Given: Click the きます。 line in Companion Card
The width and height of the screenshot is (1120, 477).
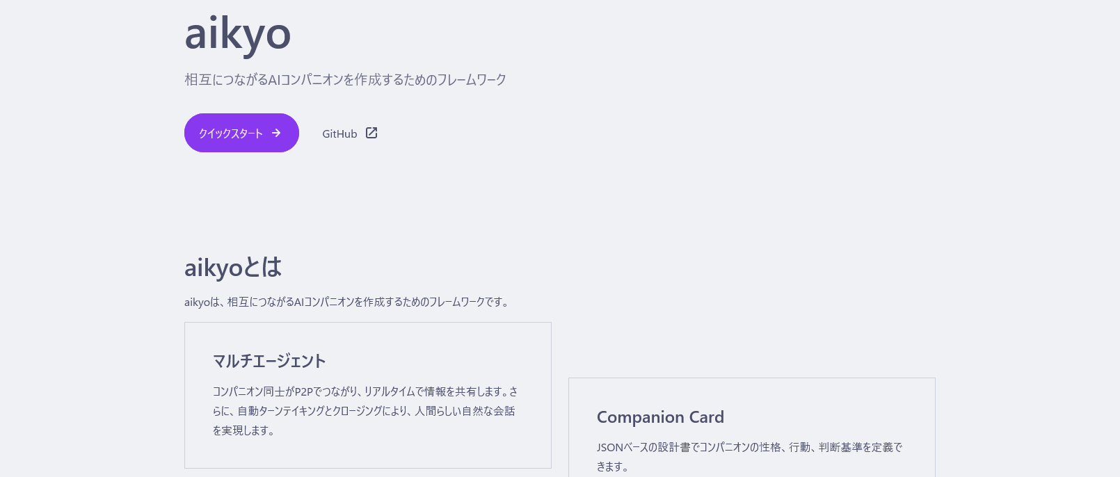Looking at the screenshot, I should pyautogui.click(x=612, y=467).
